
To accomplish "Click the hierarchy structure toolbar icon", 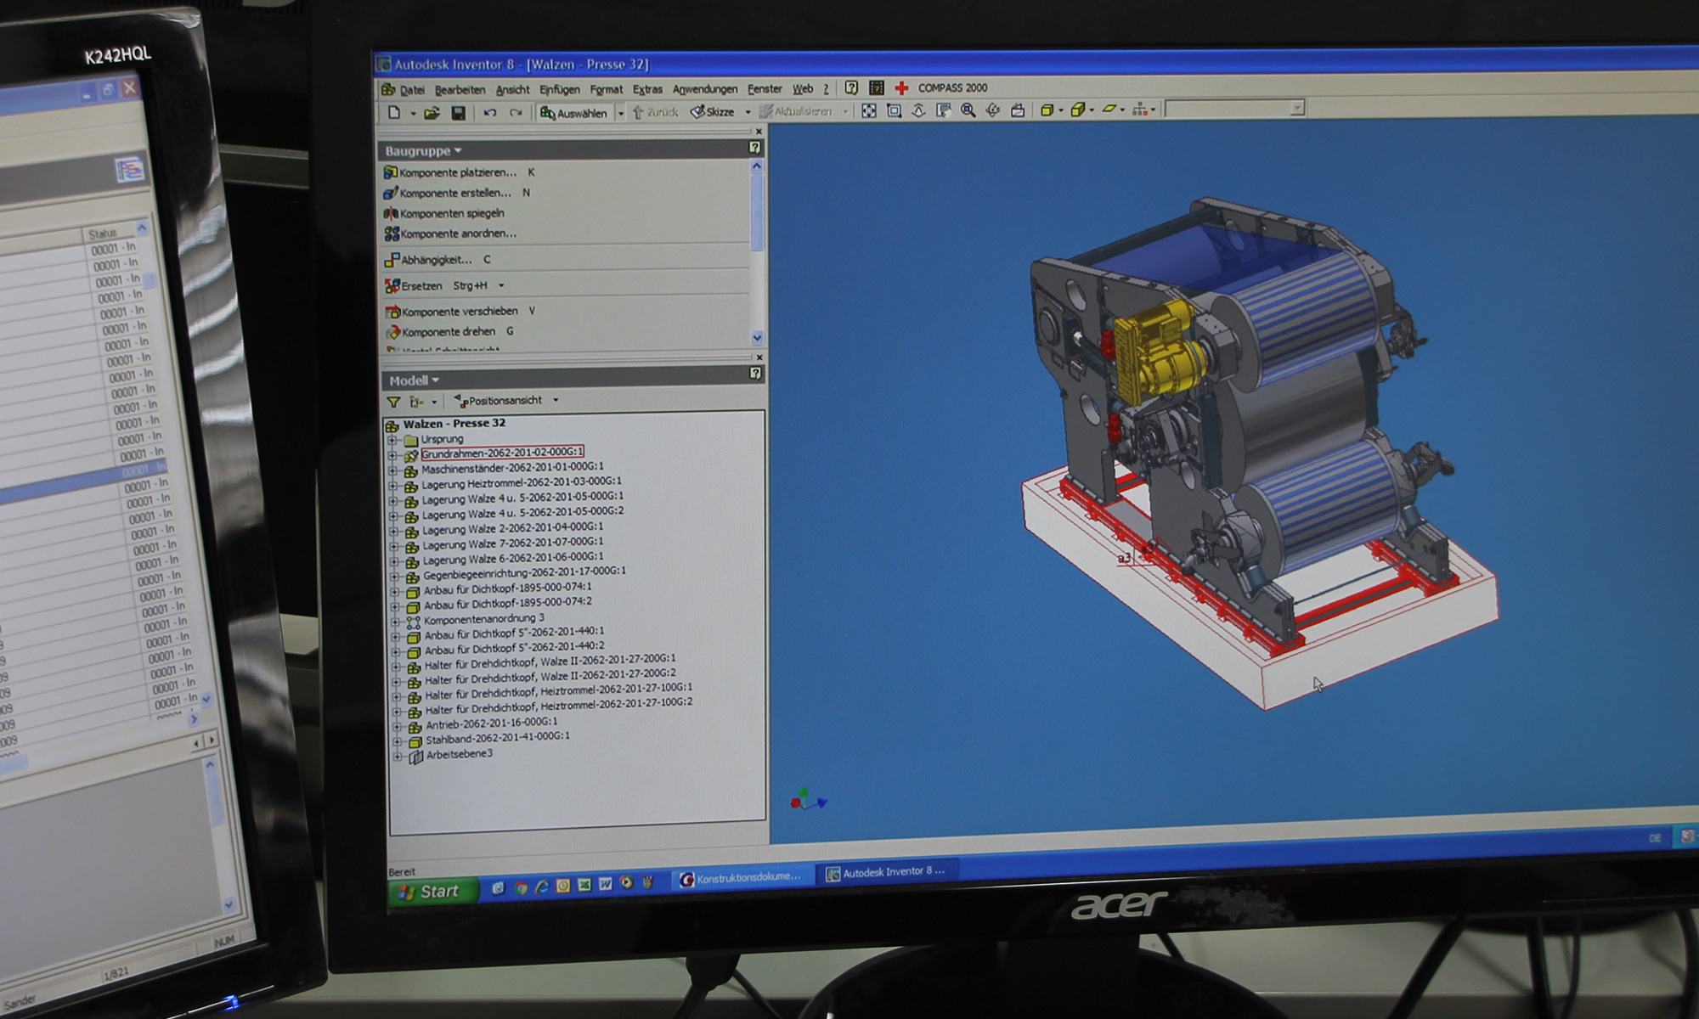I will click(1140, 109).
